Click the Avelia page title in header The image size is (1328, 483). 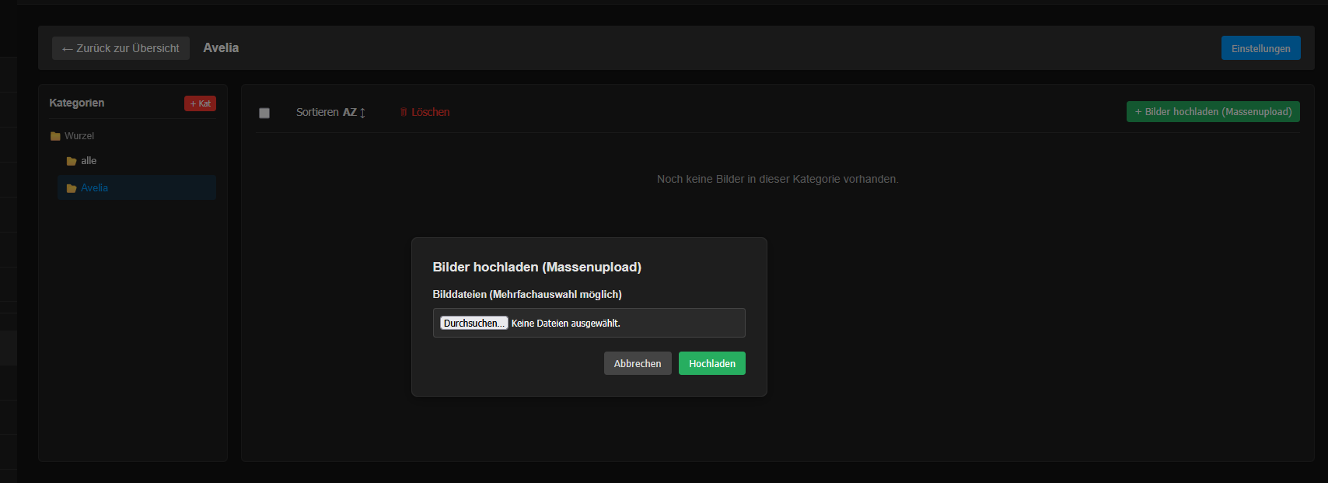(221, 47)
